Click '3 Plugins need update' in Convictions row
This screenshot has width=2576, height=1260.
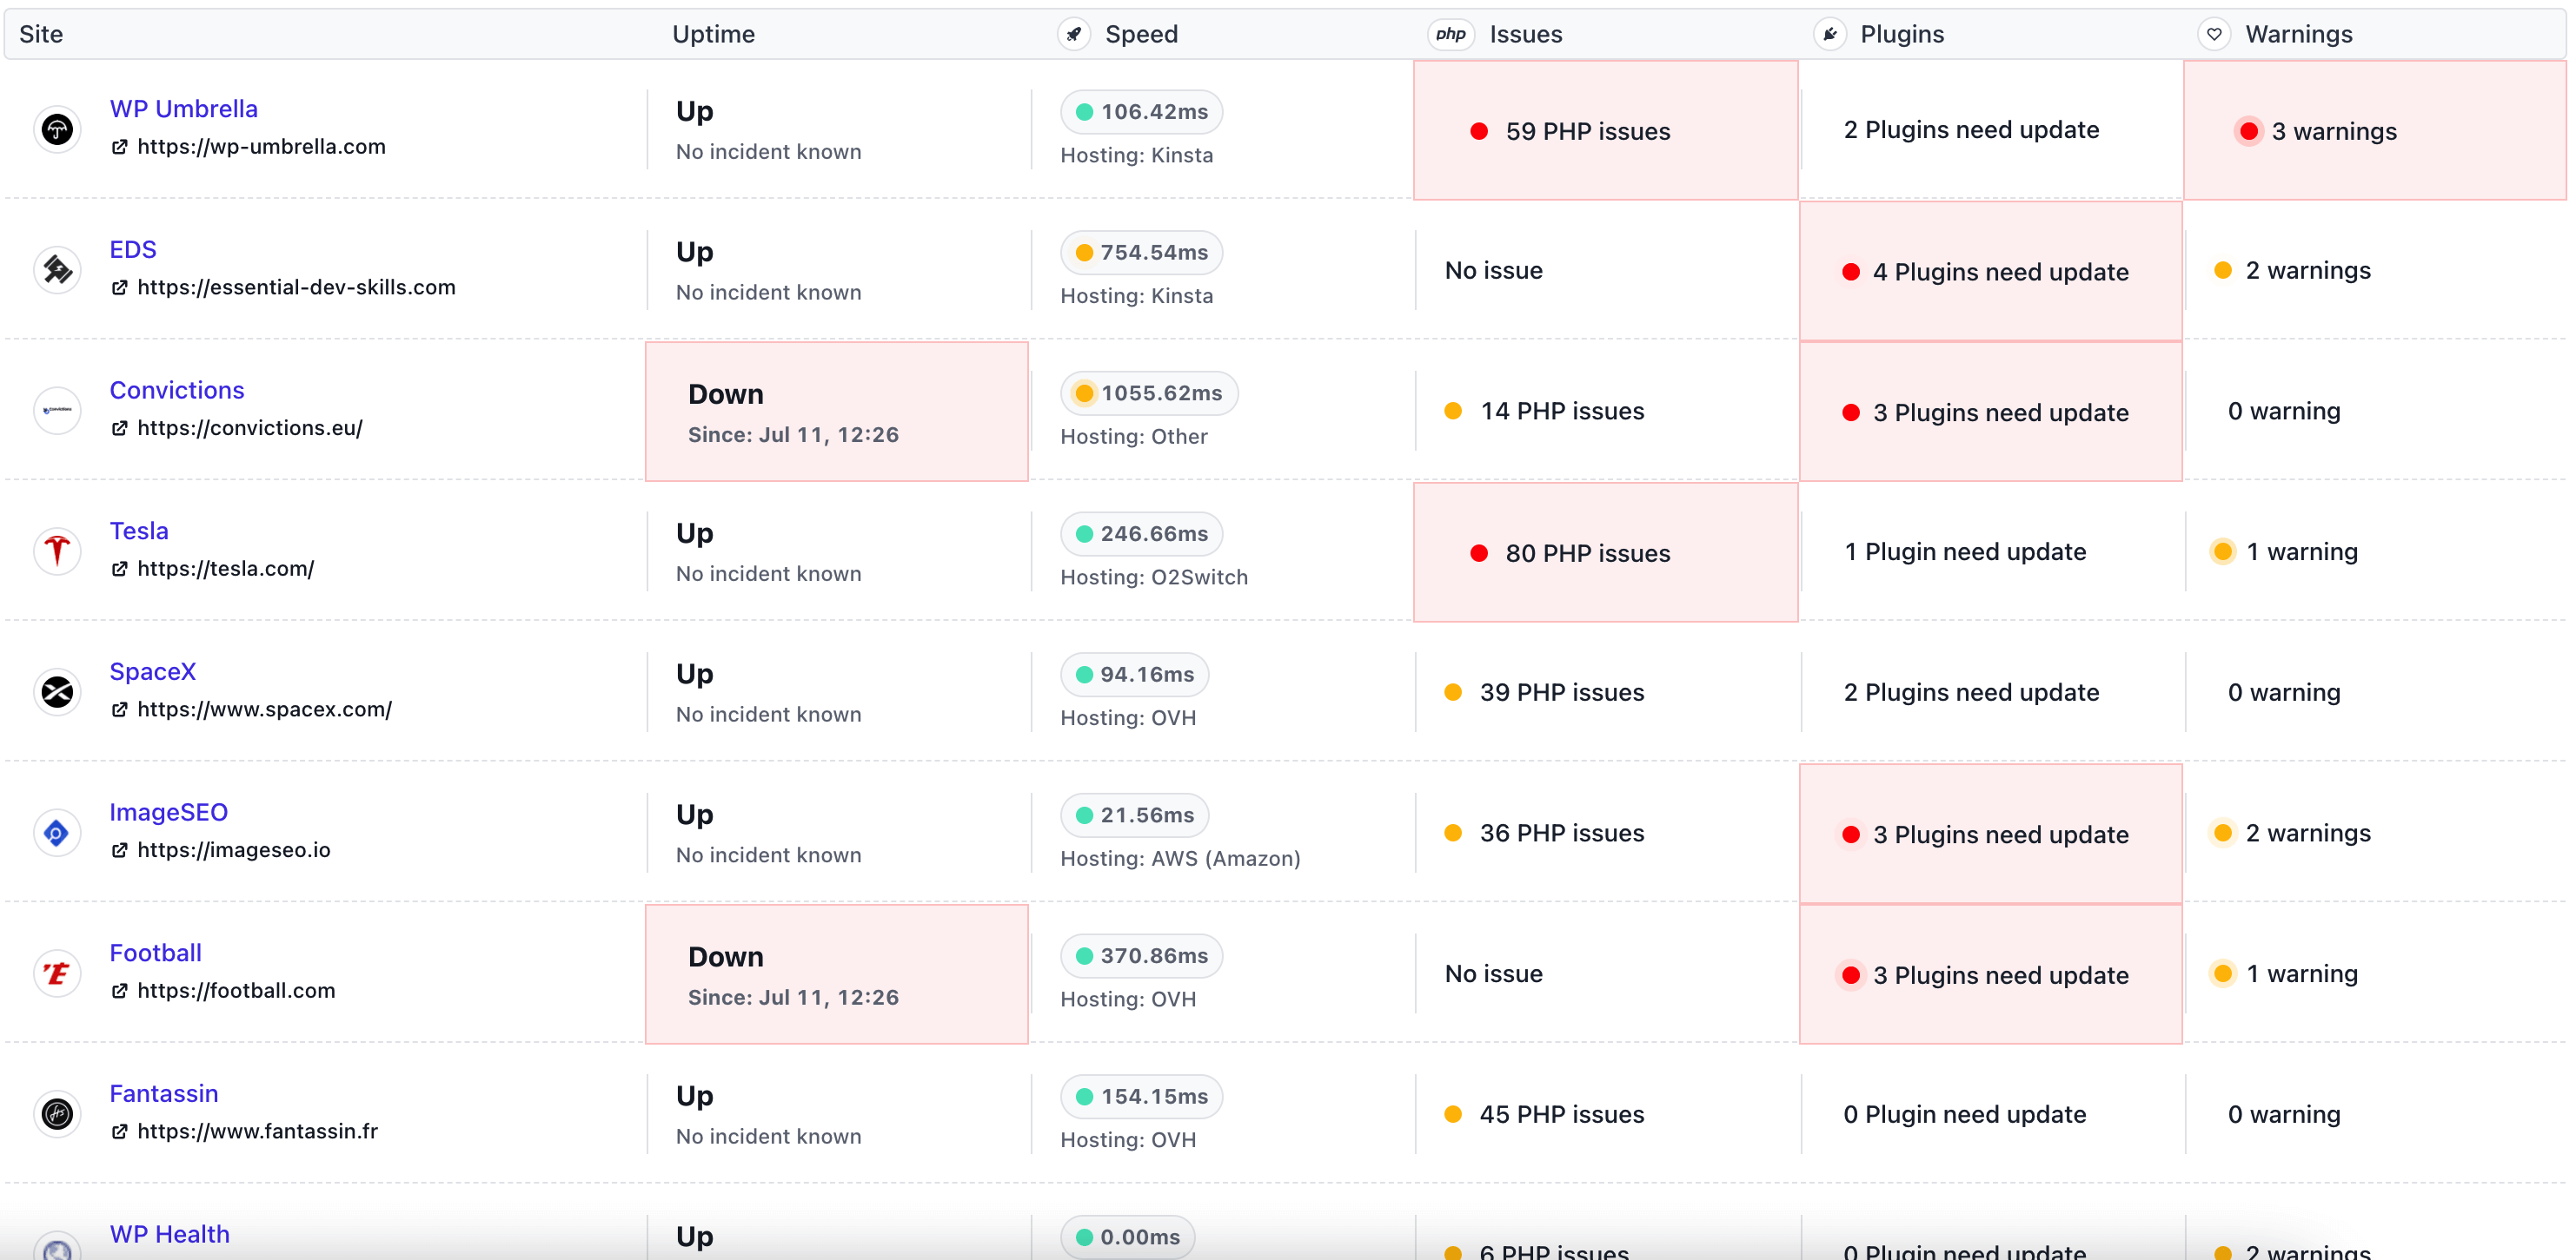coord(1990,412)
